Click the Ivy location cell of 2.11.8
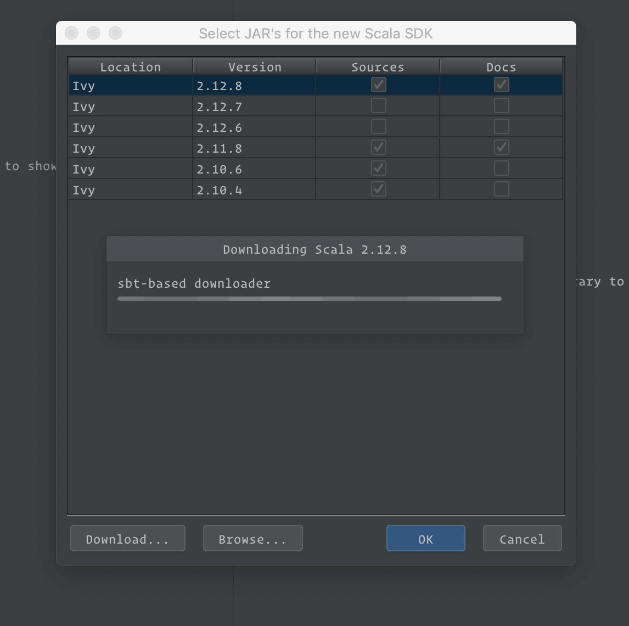 pos(131,148)
